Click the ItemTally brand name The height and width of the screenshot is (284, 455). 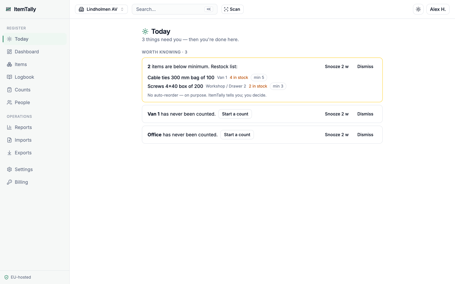25,9
